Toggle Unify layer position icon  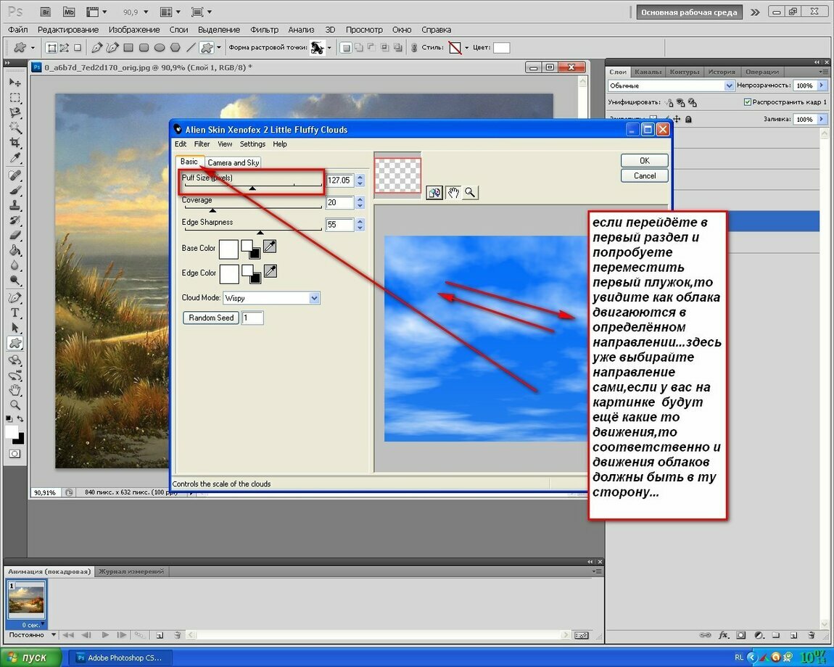tap(669, 102)
